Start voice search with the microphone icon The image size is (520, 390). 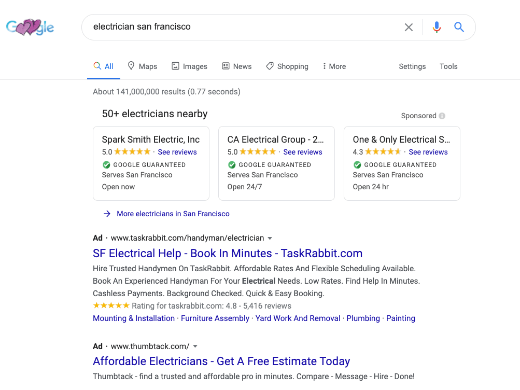coord(437,27)
